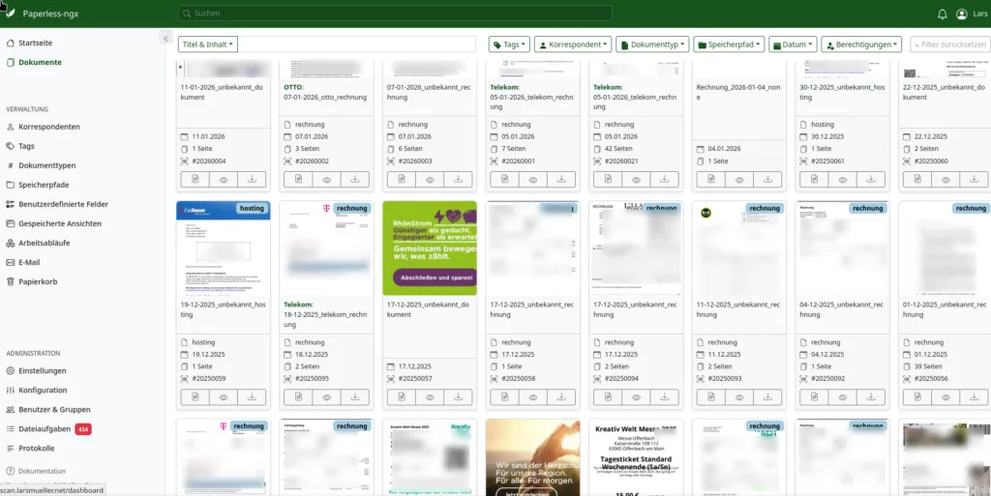This screenshot has height=496, width=991.
Task: Open the Tags filter dropdown
Action: click(509, 44)
